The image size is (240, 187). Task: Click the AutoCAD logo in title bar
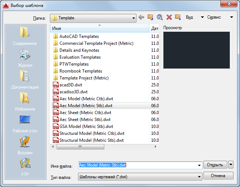[x=6, y=5]
